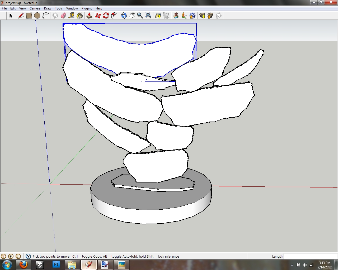
Task: Pick the Circle drawing tool
Action: coord(37,16)
